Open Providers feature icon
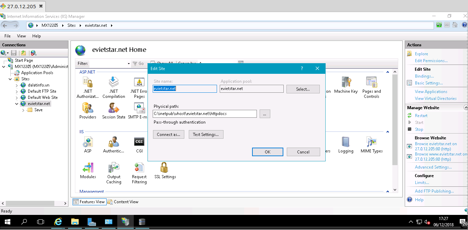Screen dimensions: 468x230 (x=88, y=111)
